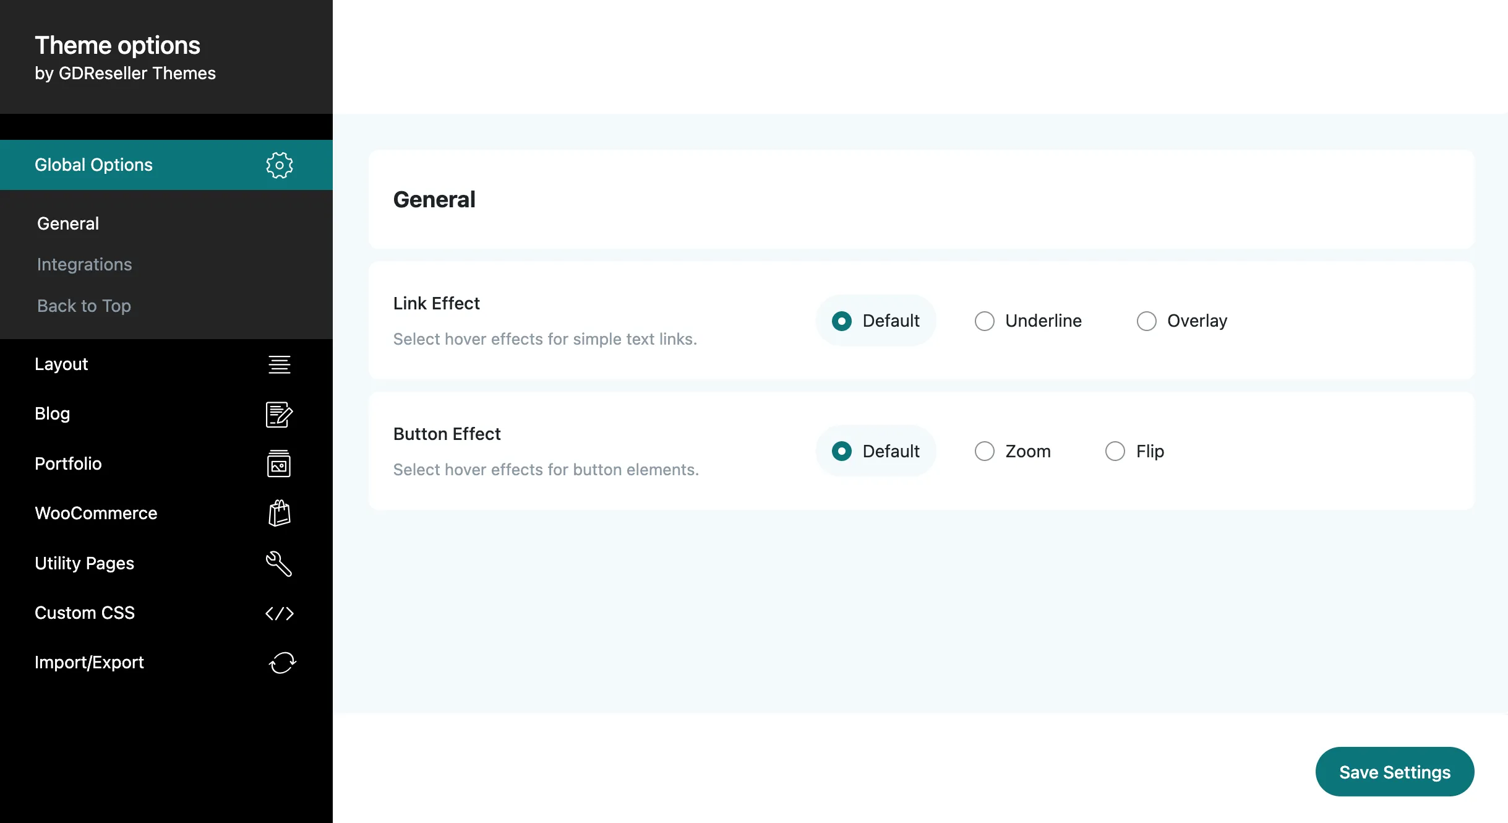Screen dimensions: 1508x823
Task: Open the General submenu item
Action: [x=68, y=223]
